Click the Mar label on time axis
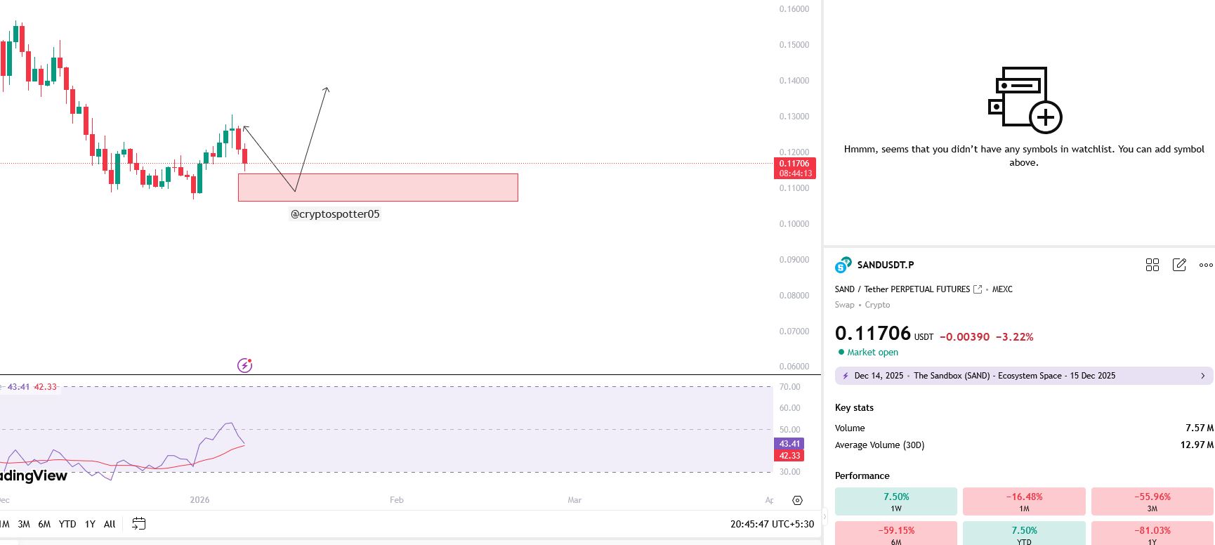This screenshot has height=545, width=1215. (574, 500)
